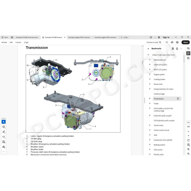Switch to fourth tab Komatsu engine 107E-3
191x191 pixels.
[106, 37]
